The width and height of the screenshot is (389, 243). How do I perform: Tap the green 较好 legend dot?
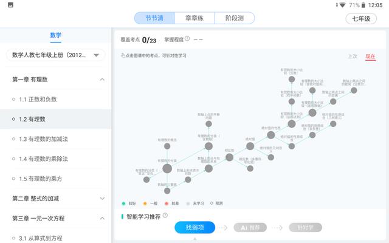coord(123,204)
